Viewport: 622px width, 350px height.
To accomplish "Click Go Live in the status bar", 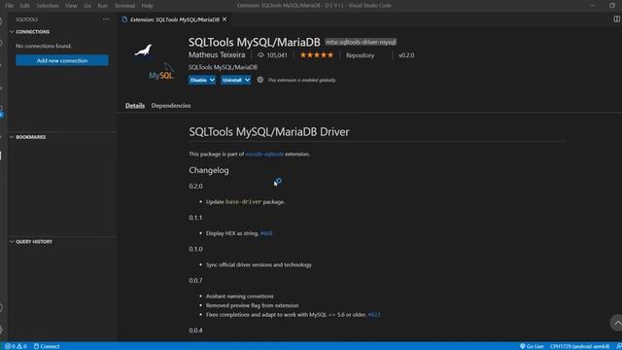I will (x=532, y=346).
